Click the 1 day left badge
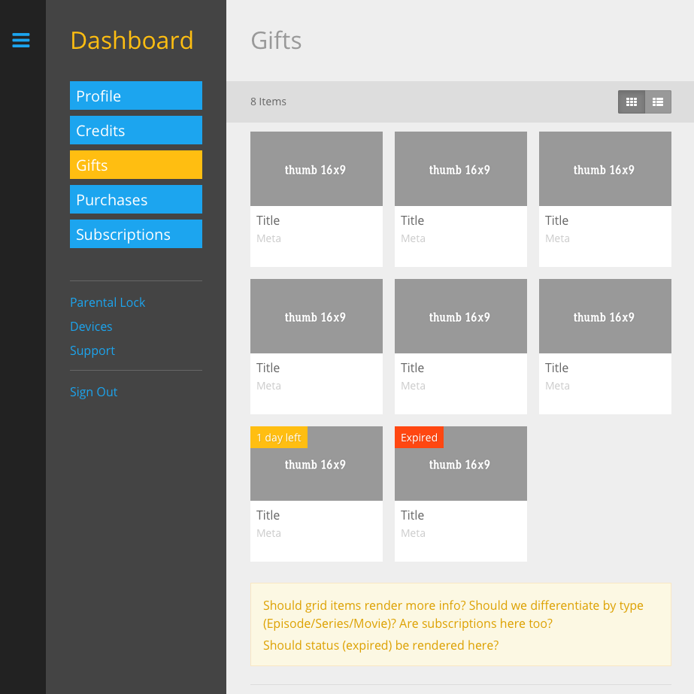 coord(279,438)
